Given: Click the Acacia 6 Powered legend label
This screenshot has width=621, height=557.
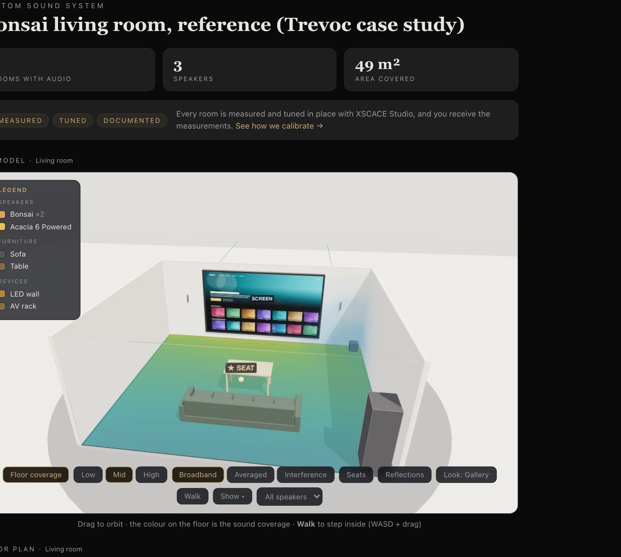Looking at the screenshot, I should (41, 227).
